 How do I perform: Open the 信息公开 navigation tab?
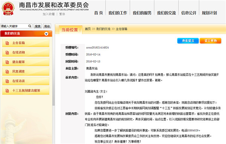(189, 13)
